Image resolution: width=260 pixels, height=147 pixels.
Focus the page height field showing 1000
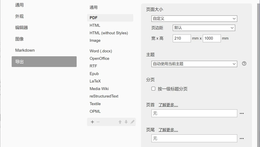(x=212, y=38)
